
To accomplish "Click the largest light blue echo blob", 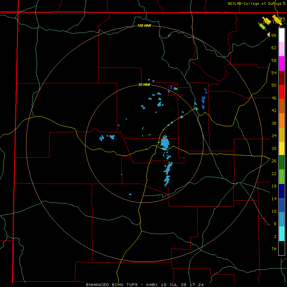I will point(165,142).
